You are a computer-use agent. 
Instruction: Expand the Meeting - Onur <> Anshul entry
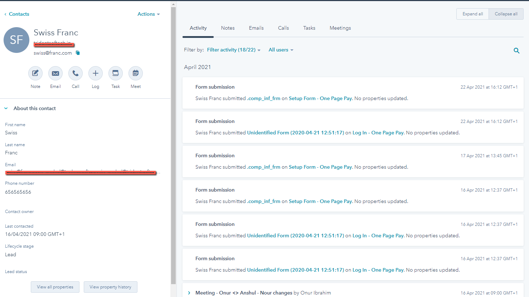189,292
